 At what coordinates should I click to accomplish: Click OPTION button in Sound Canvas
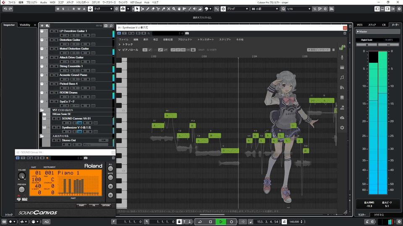(106, 205)
